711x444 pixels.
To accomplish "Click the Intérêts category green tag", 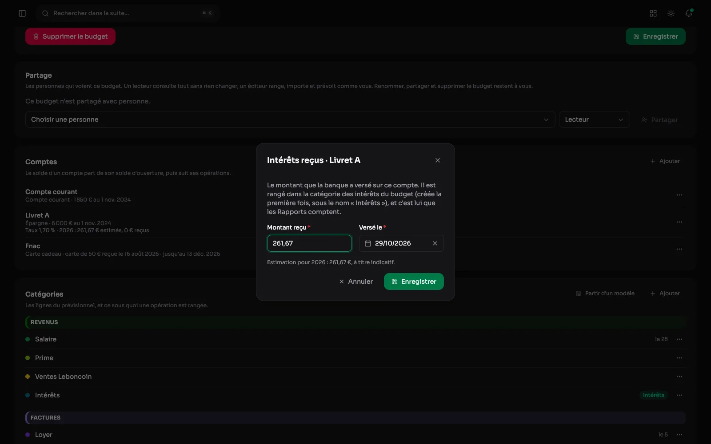I will 653,395.
